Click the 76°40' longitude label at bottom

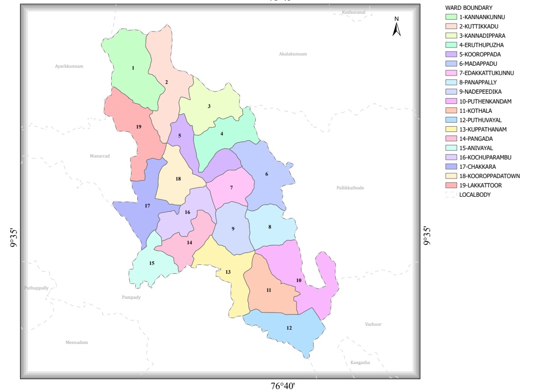point(283,386)
